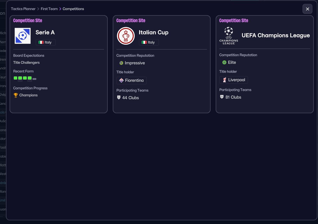Click the UEFA Champions League logo
The width and height of the screenshot is (318, 224).
(x=229, y=36)
